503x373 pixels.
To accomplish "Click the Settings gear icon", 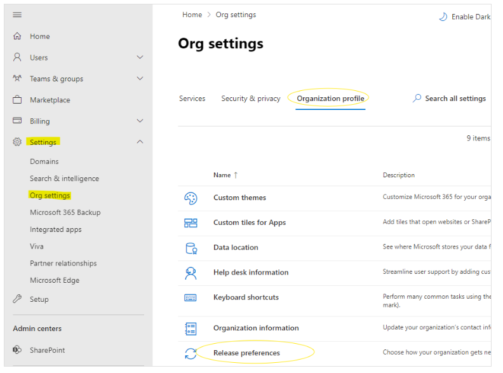I will [x=17, y=142].
